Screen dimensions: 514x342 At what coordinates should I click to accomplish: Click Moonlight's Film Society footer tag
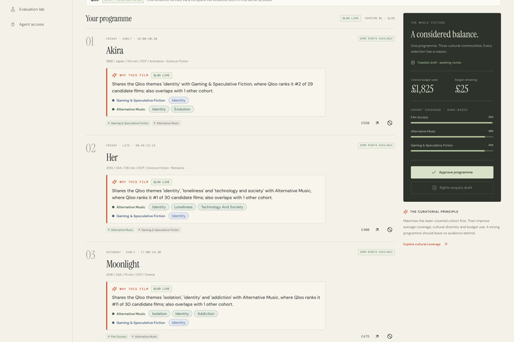tap(117, 337)
